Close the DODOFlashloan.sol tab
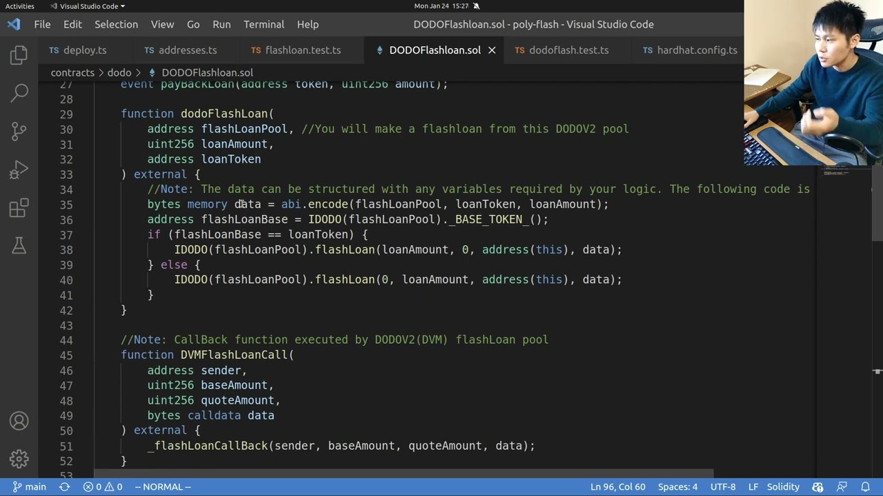Screen dimensions: 883x496 click(x=492, y=50)
